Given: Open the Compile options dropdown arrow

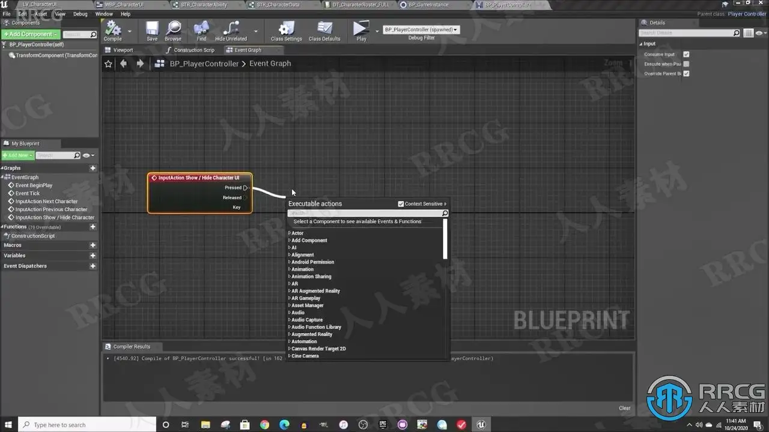Looking at the screenshot, I should [x=129, y=31].
